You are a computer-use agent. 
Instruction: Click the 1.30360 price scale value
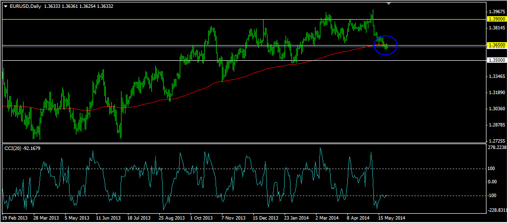tap(498, 109)
